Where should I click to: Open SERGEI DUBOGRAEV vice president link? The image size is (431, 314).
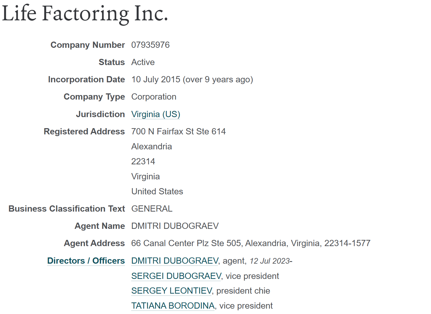tap(176, 276)
